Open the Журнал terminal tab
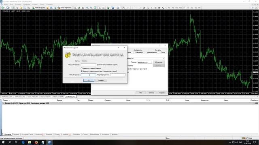Viewport: 259px width, 145px height. [115, 134]
